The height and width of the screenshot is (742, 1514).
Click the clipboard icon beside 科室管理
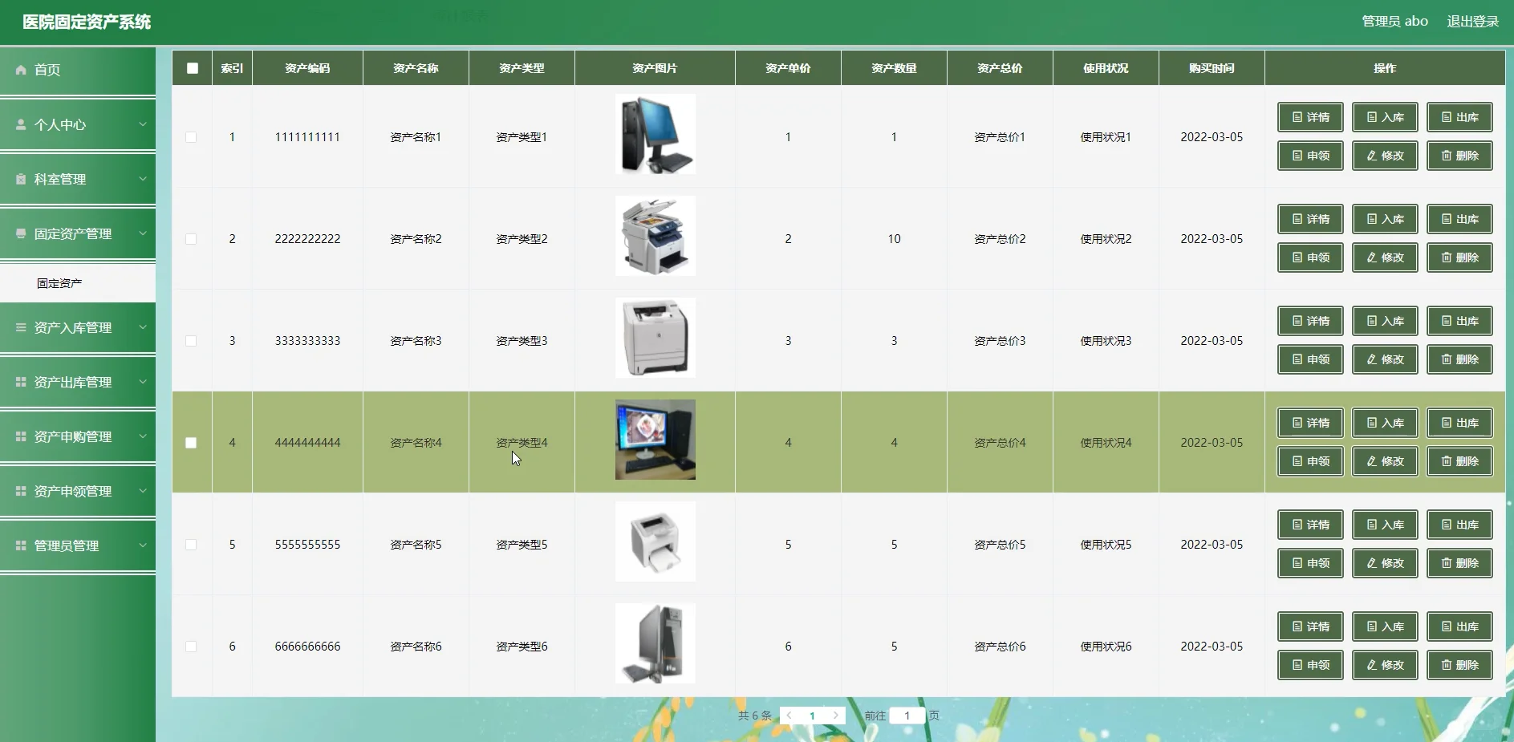coord(21,179)
